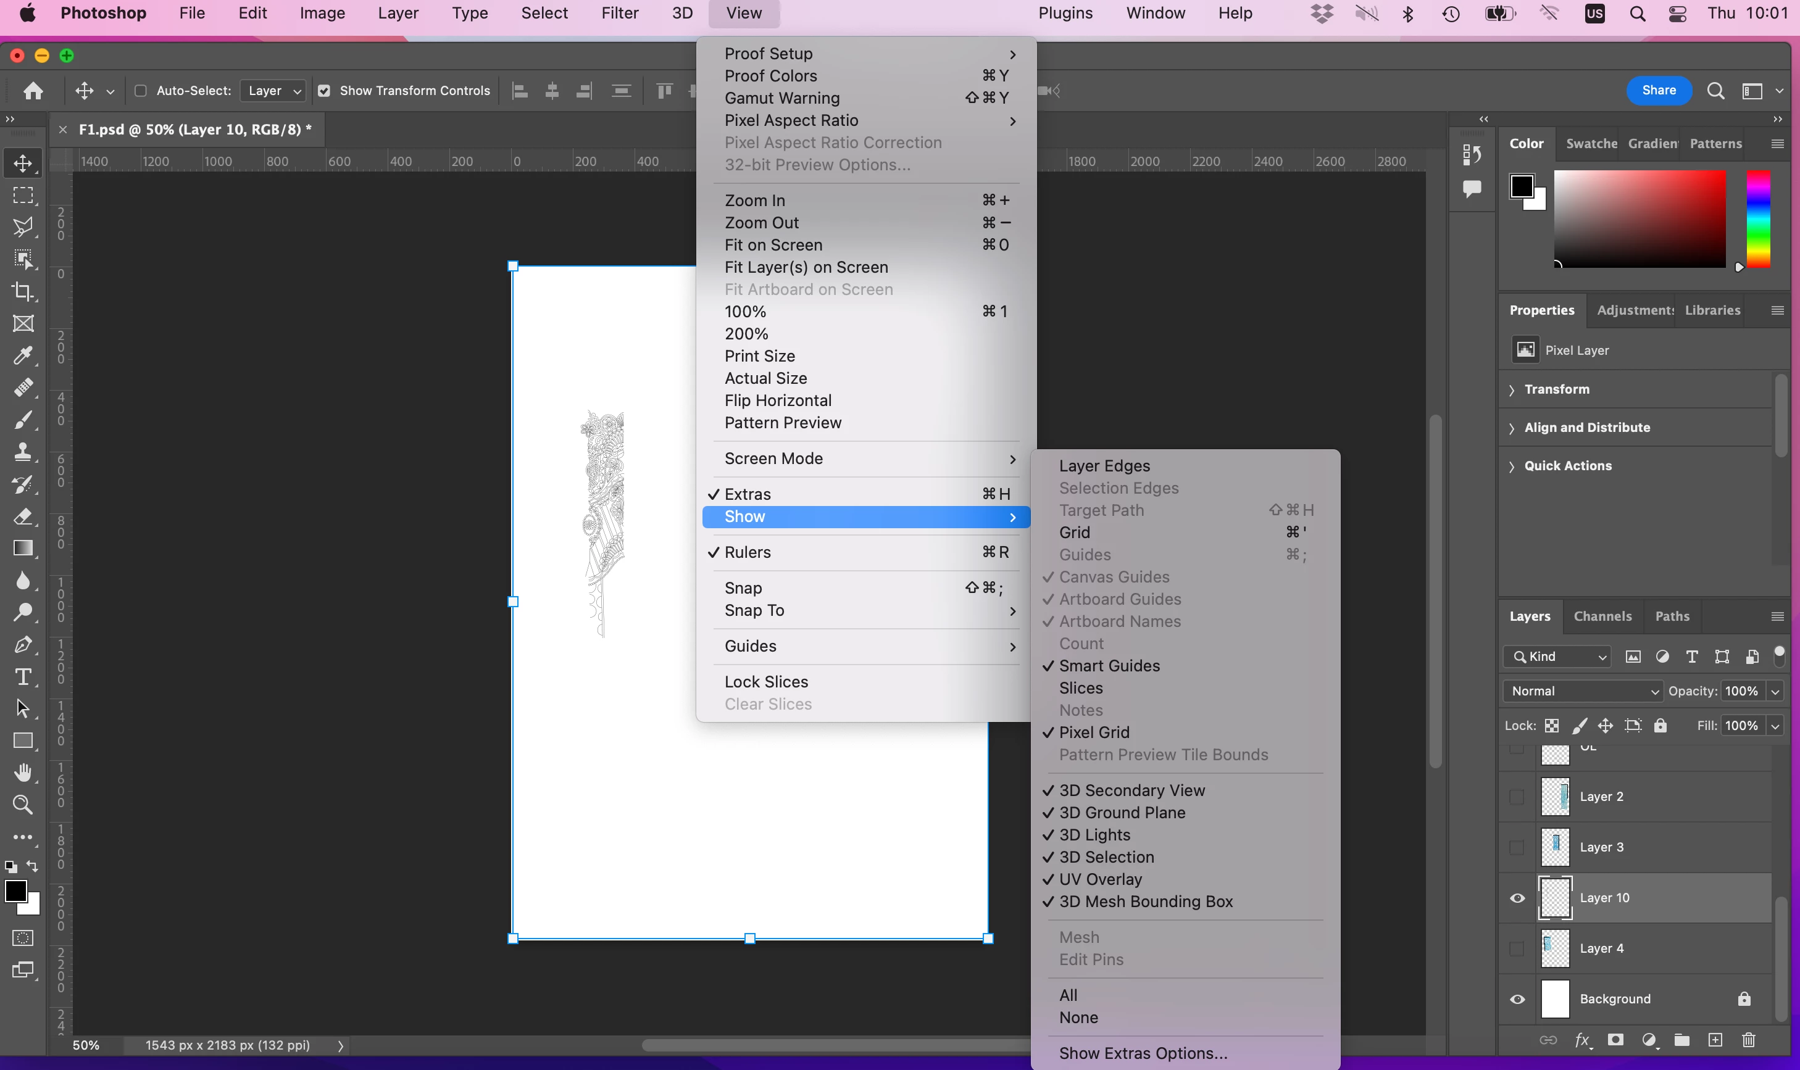Select the Clone Stamp tool
This screenshot has height=1070, width=1800.
click(x=23, y=452)
